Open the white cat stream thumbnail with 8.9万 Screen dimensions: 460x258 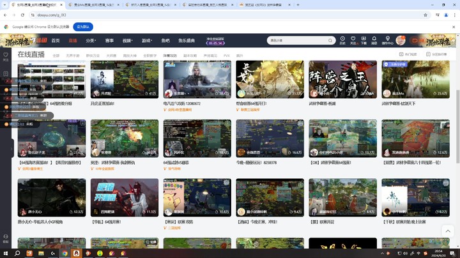pyautogui.click(x=342, y=197)
